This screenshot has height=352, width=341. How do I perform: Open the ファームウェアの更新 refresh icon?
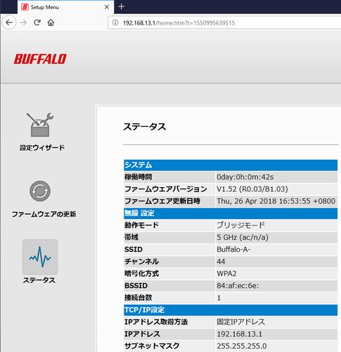pyautogui.click(x=40, y=191)
